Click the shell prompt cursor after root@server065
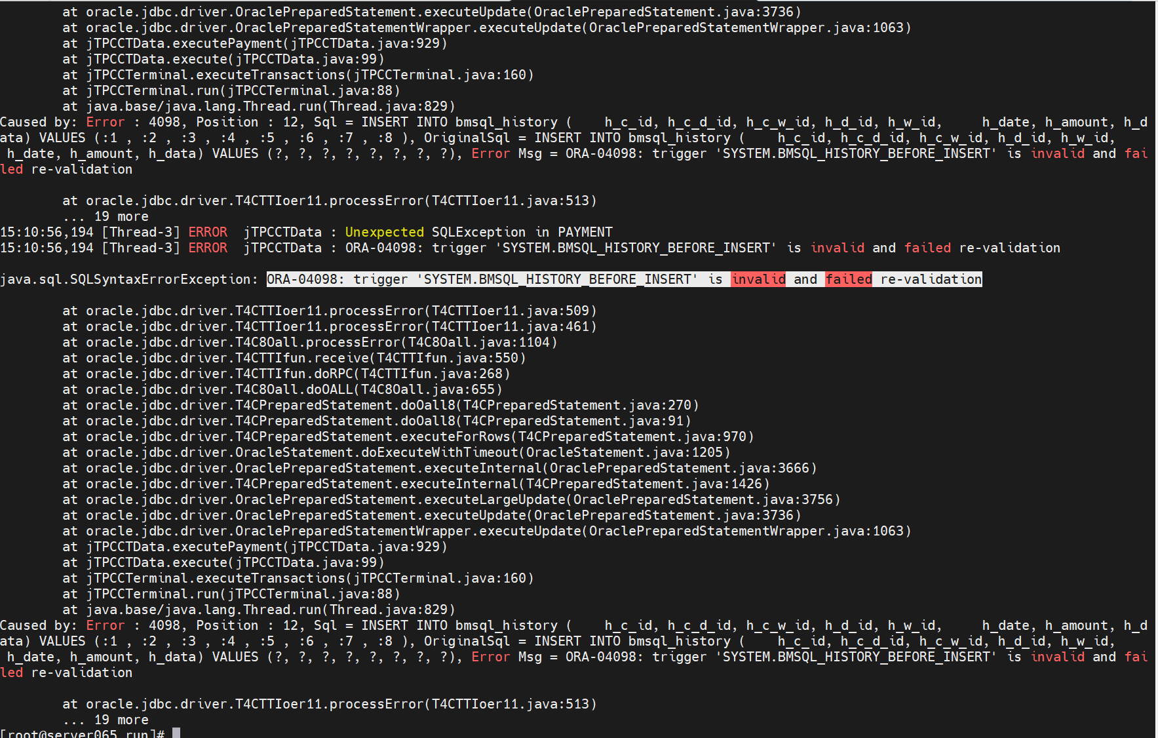 176,733
